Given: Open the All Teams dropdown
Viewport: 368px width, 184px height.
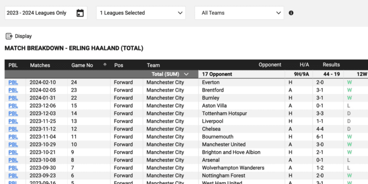Looking at the screenshot, I should 239,13.
